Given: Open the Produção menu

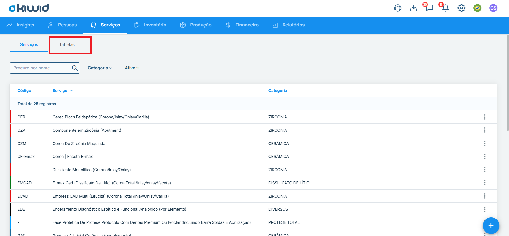Looking at the screenshot, I should [x=196, y=25].
